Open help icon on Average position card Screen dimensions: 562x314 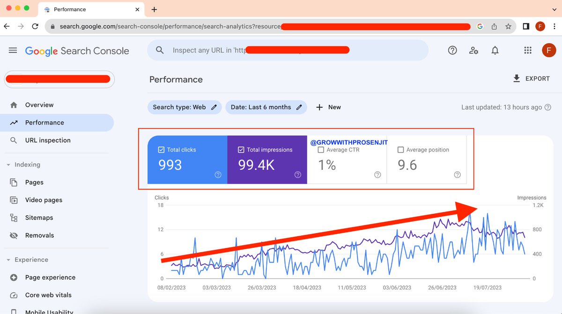[x=458, y=175]
